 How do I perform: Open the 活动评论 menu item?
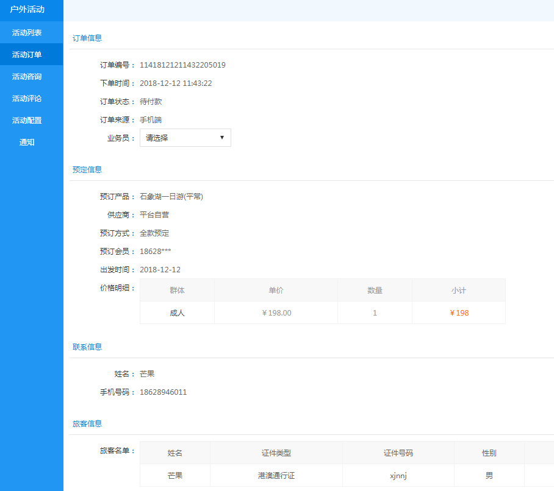coord(27,98)
